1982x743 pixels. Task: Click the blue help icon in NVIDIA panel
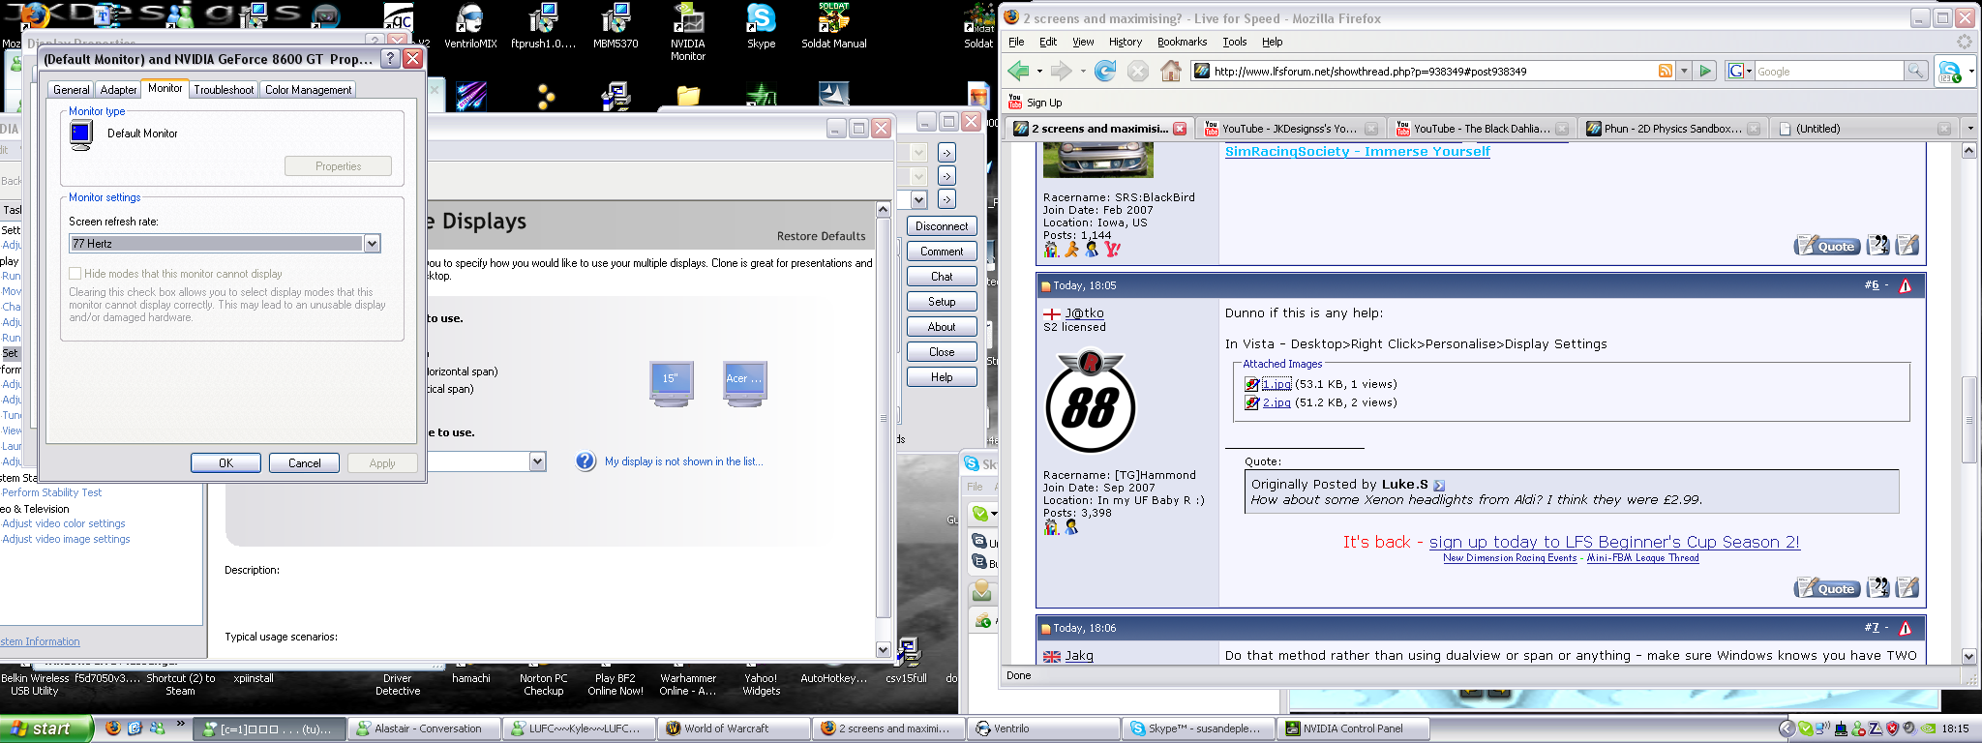[x=586, y=461]
